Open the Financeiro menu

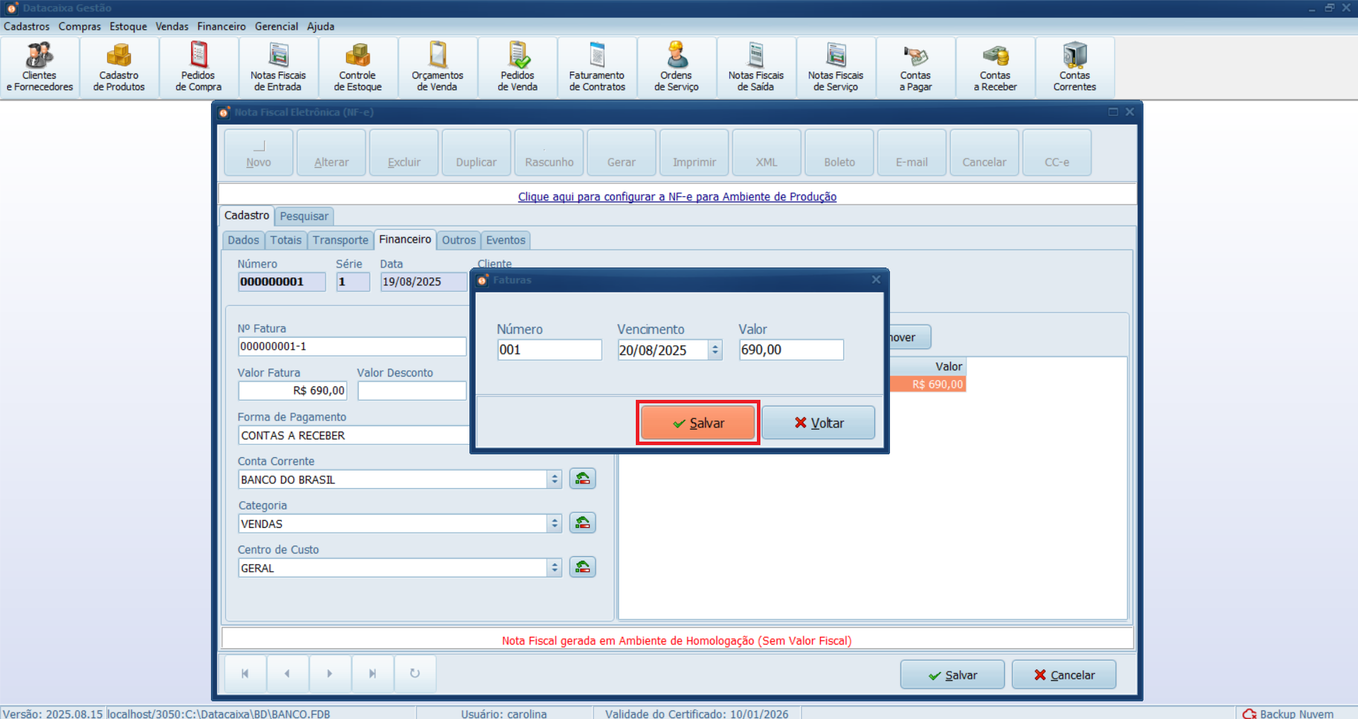(221, 26)
